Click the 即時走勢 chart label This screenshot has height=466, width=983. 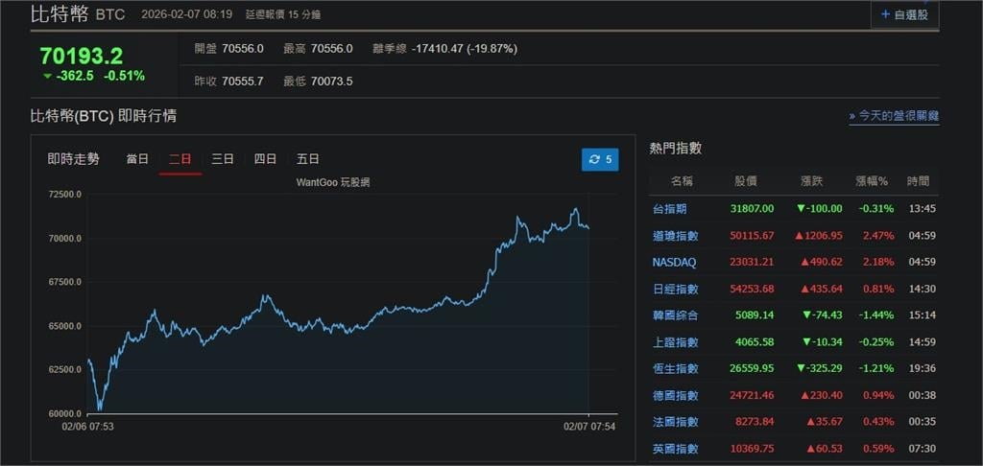73,159
